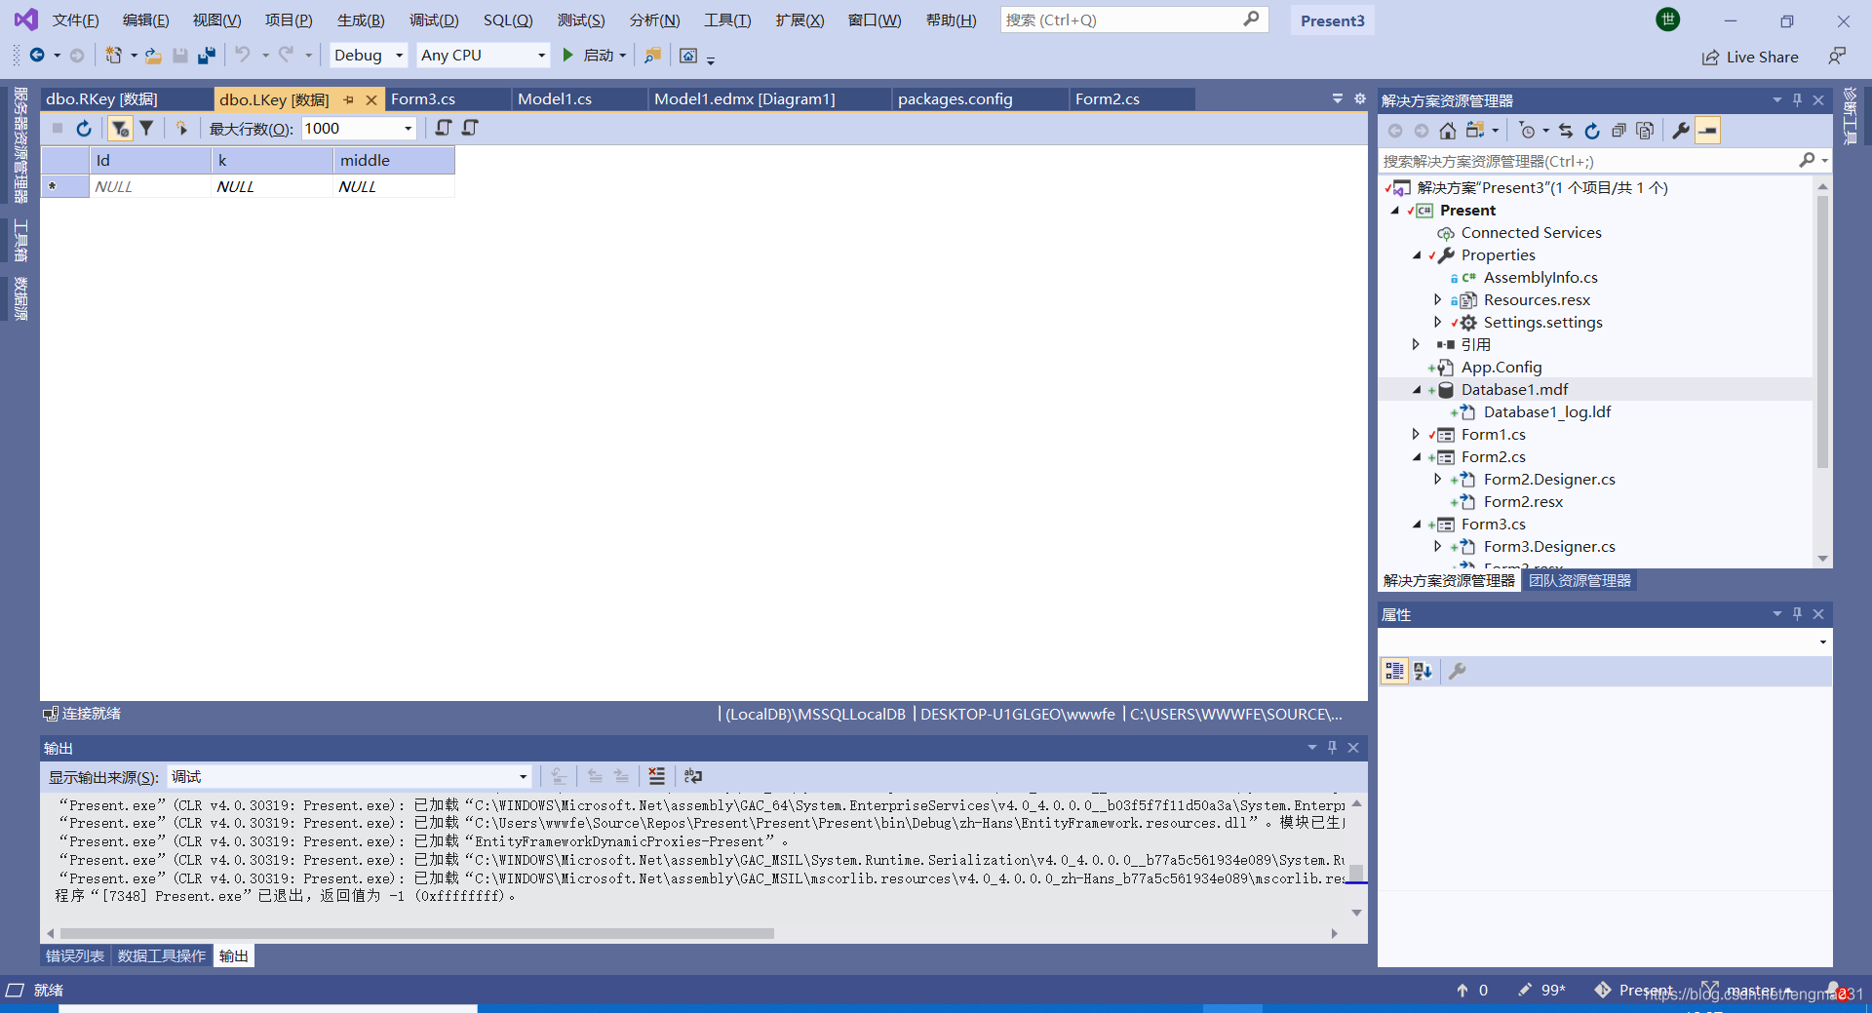
Task: Switch to 团队资源管理器 tab
Action: [x=1579, y=580]
